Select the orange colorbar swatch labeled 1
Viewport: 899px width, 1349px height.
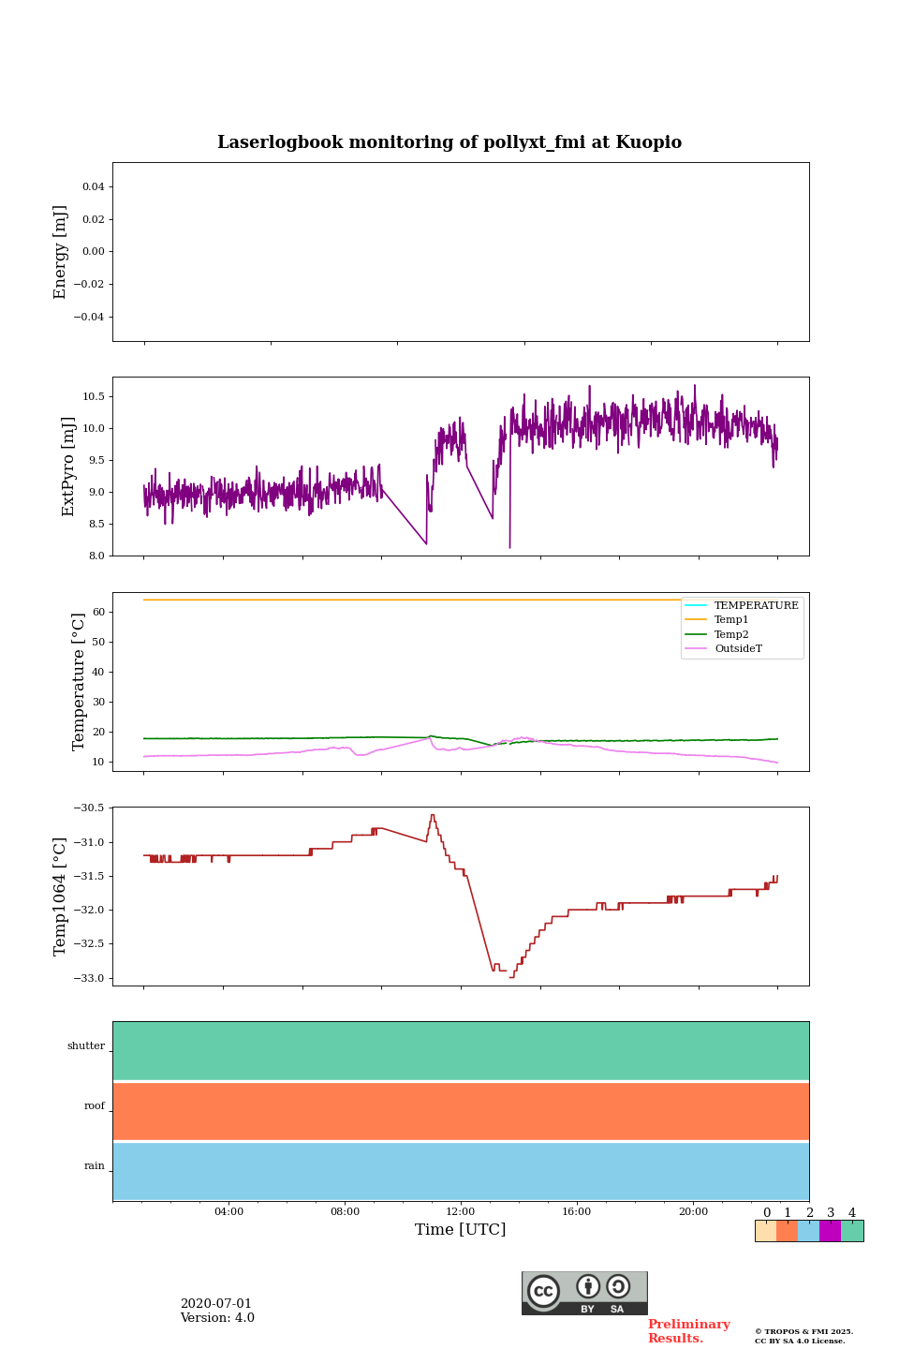(x=787, y=1231)
